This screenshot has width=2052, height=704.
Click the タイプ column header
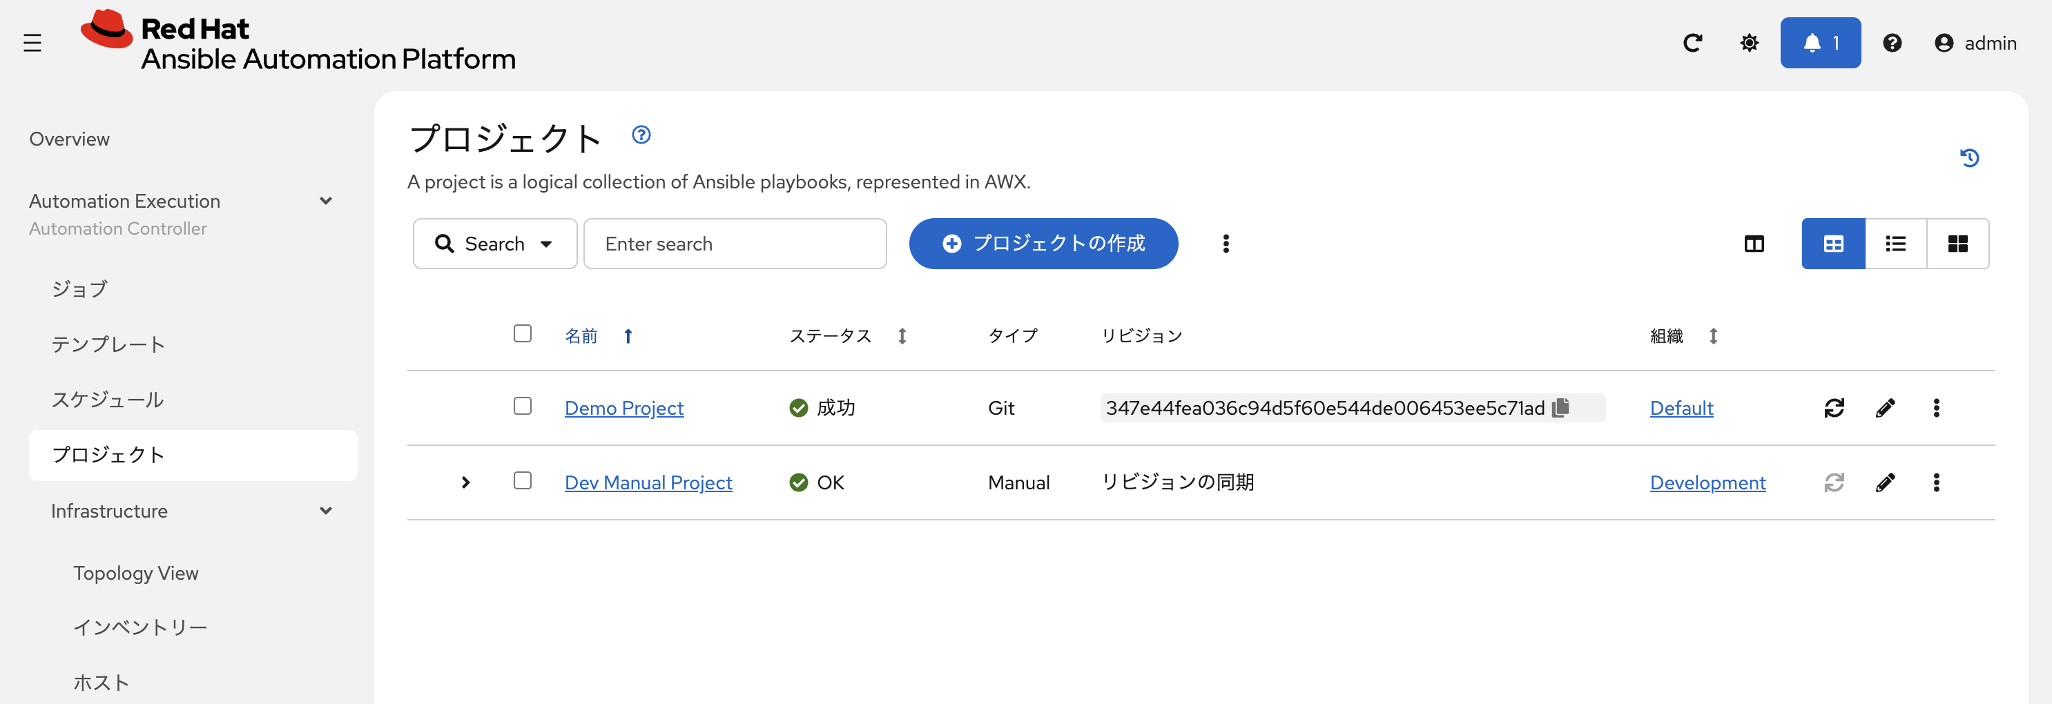coord(1012,336)
